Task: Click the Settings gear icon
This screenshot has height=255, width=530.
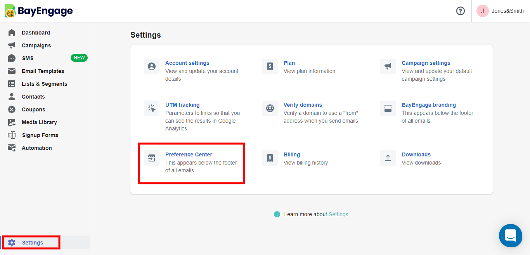Action: pos(12,243)
